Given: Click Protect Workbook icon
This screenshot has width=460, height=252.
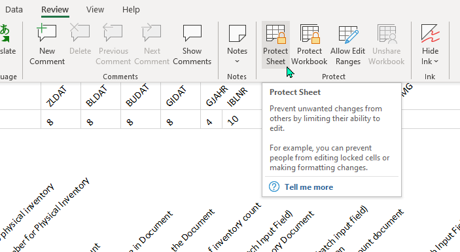Looking at the screenshot, I should click(x=310, y=34).
